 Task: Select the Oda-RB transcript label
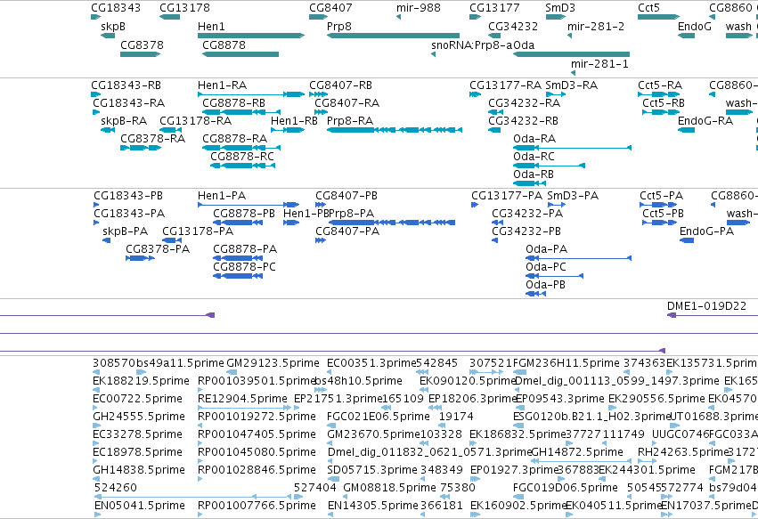pyautogui.click(x=534, y=174)
